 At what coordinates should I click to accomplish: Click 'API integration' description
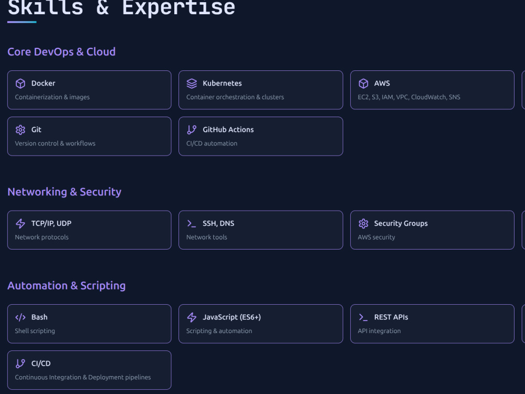[x=379, y=330]
